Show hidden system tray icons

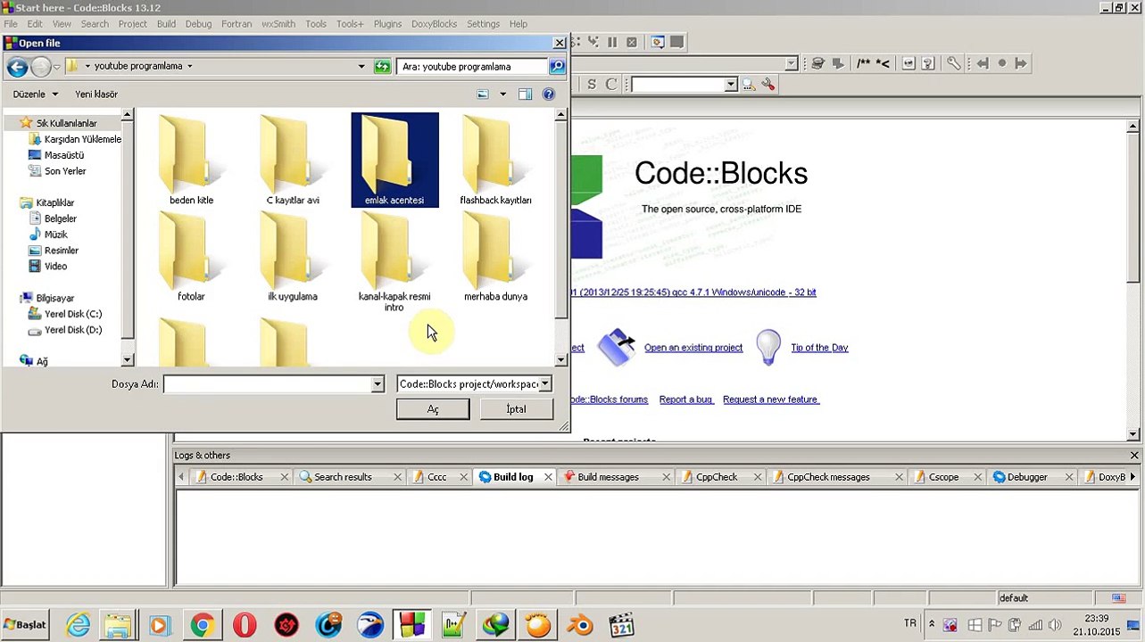click(x=932, y=624)
